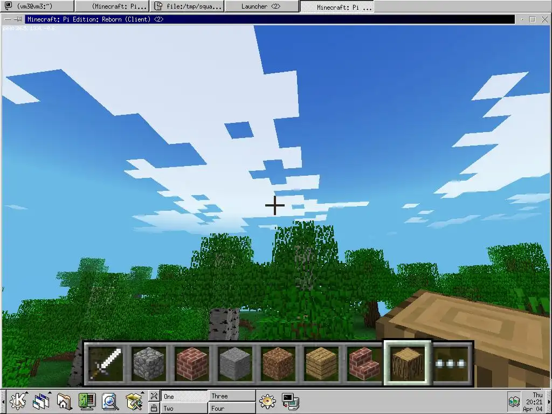
Task: Open the window list icon in panel
Action: click(41, 401)
